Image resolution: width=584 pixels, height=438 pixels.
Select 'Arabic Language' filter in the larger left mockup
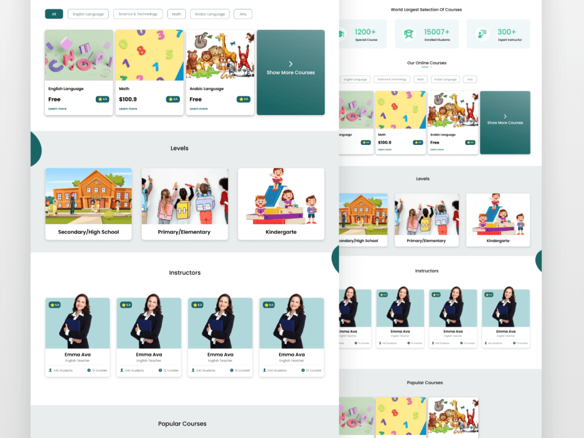tap(210, 14)
